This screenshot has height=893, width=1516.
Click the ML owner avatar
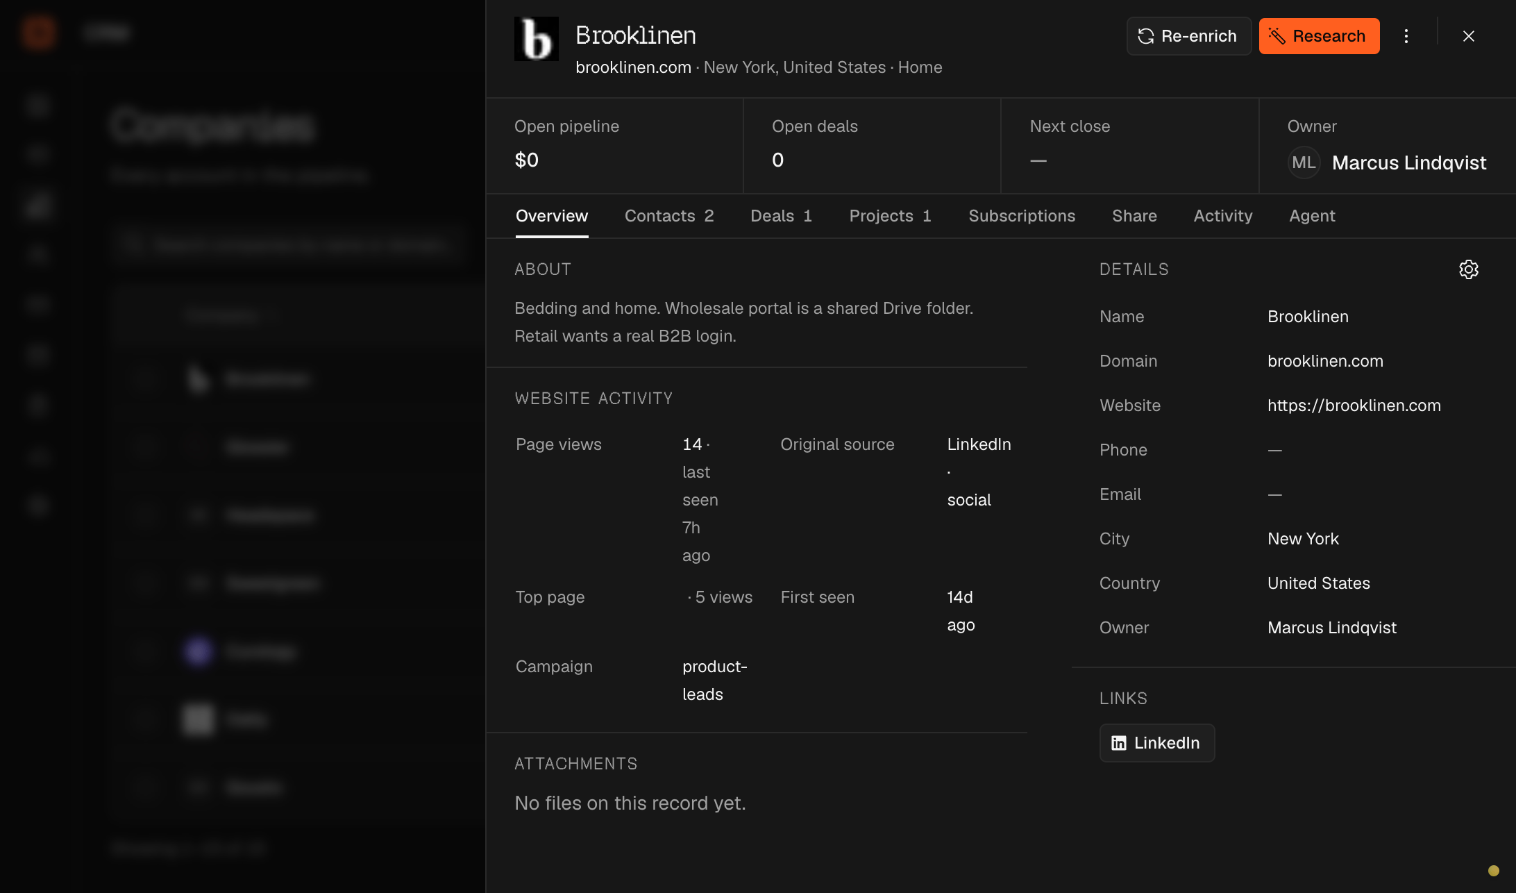pyautogui.click(x=1304, y=162)
